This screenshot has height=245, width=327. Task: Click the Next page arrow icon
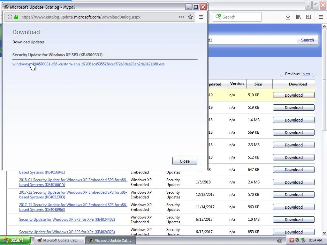tap(313, 75)
